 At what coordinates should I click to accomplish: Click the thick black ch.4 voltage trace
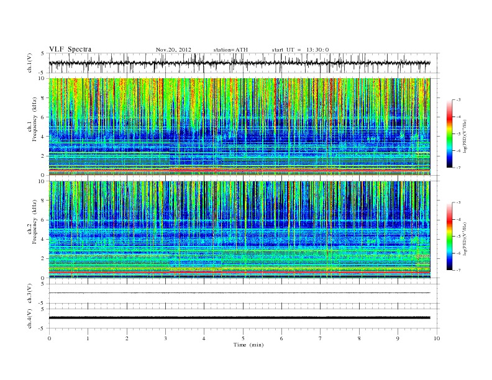point(239,318)
